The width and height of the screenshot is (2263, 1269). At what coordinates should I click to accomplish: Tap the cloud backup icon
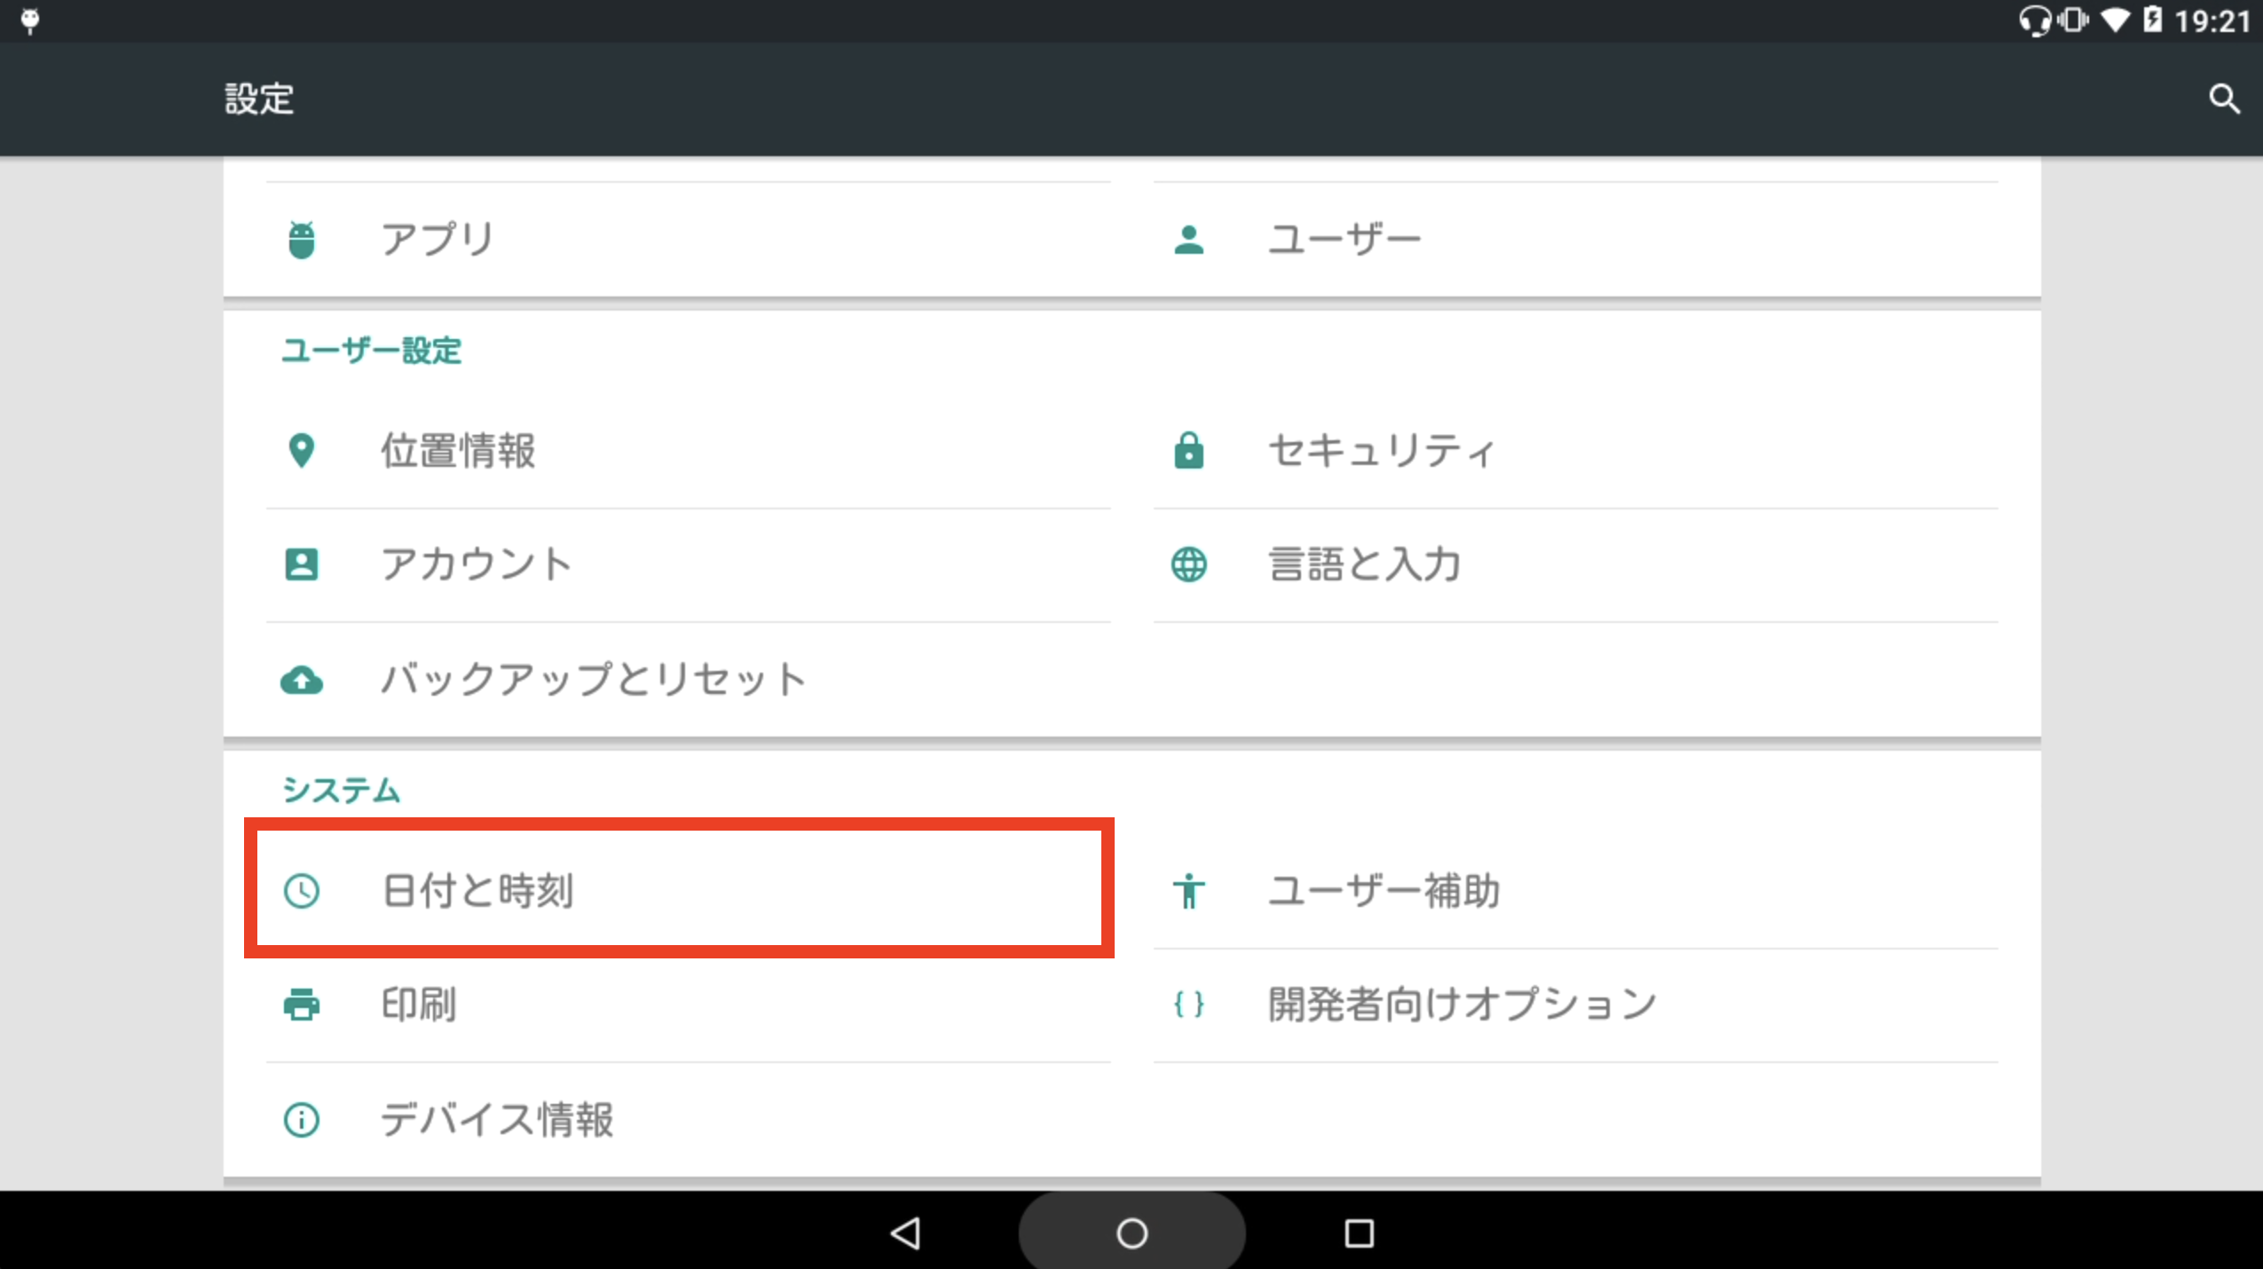(x=302, y=680)
